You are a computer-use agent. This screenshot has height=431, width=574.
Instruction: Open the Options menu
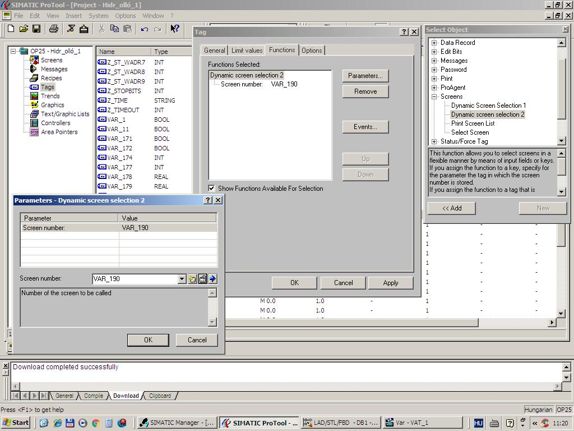(x=125, y=16)
